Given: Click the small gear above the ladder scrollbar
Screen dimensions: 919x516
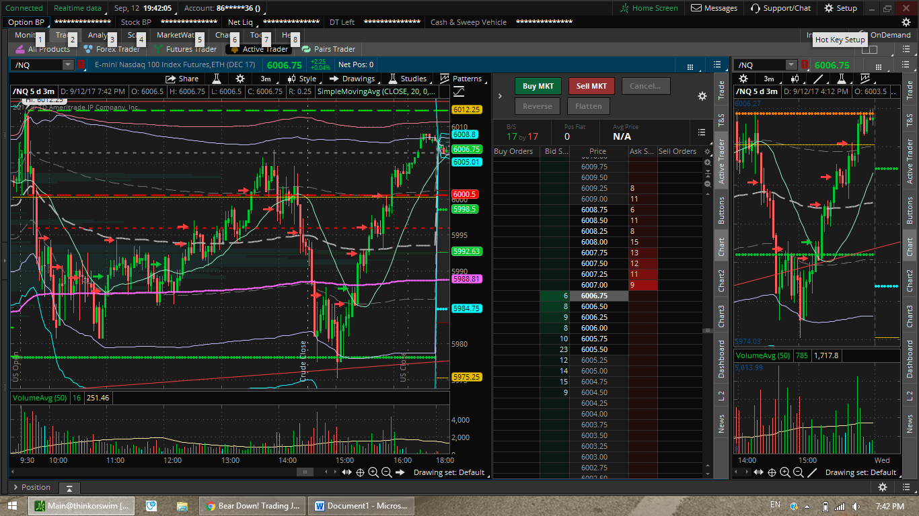Looking at the screenshot, I should click(x=707, y=152).
